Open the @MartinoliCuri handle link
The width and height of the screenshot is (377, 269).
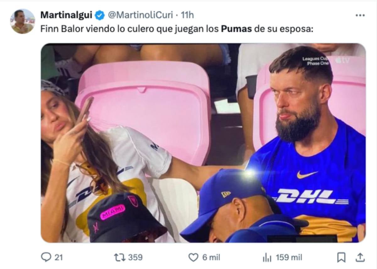(140, 15)
